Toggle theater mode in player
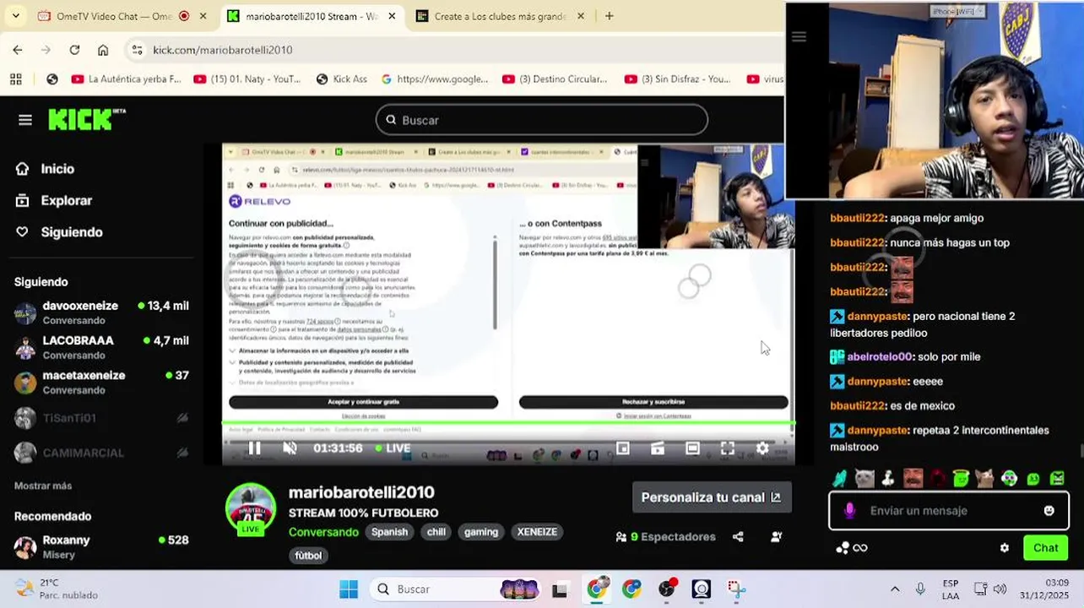 tap(692, 448)
